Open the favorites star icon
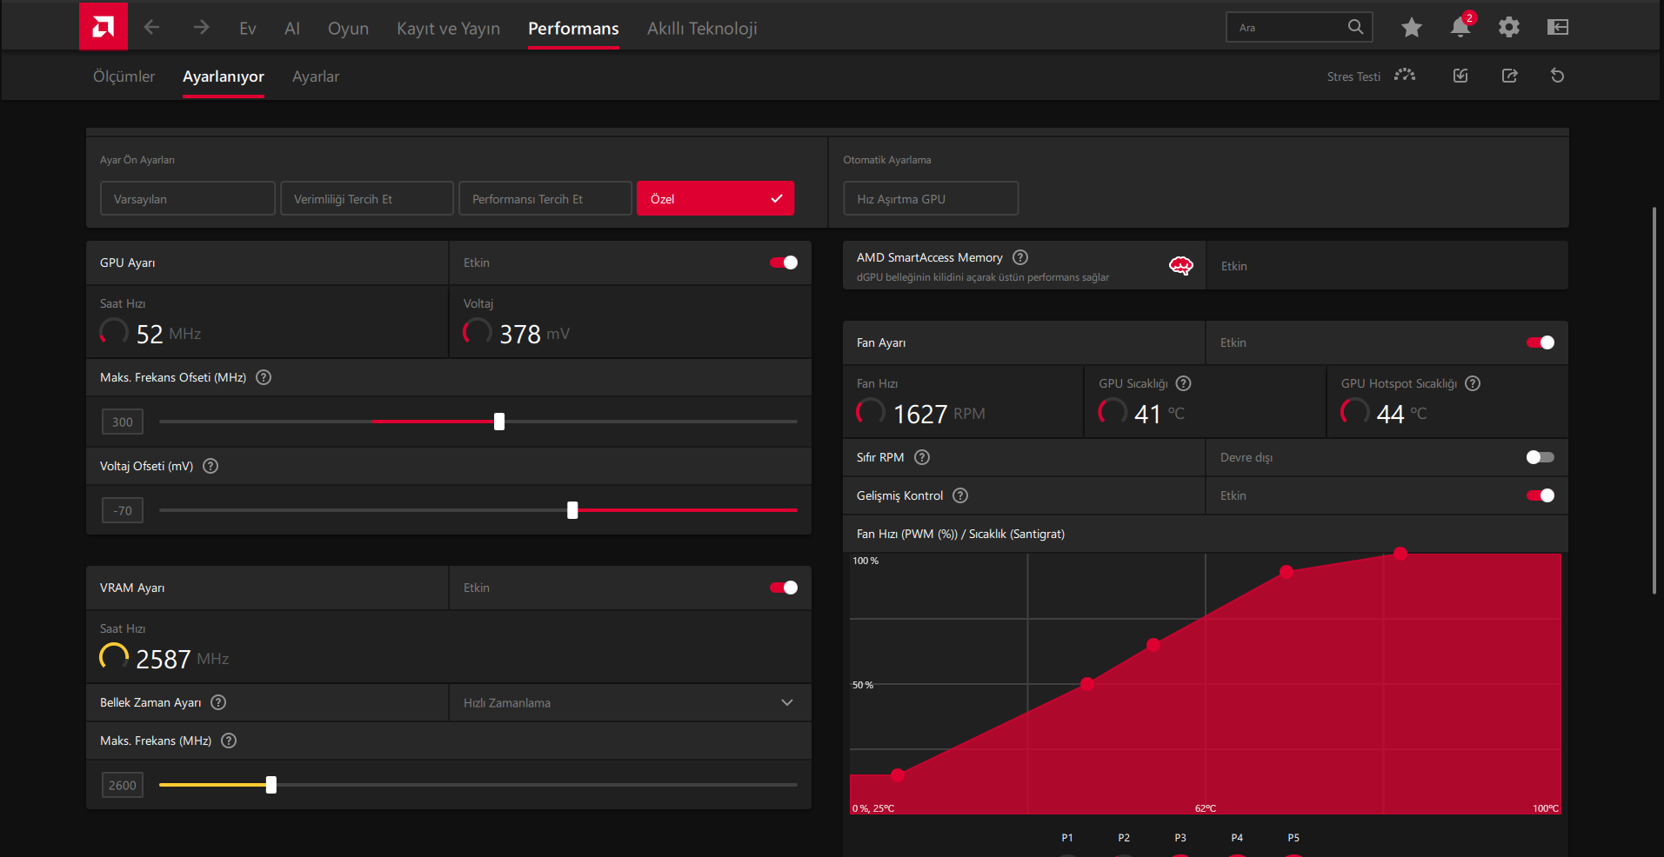 [x=1412, y=28]
